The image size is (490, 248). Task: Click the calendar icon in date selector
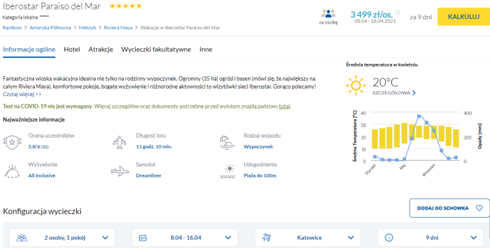coord(143,237)
